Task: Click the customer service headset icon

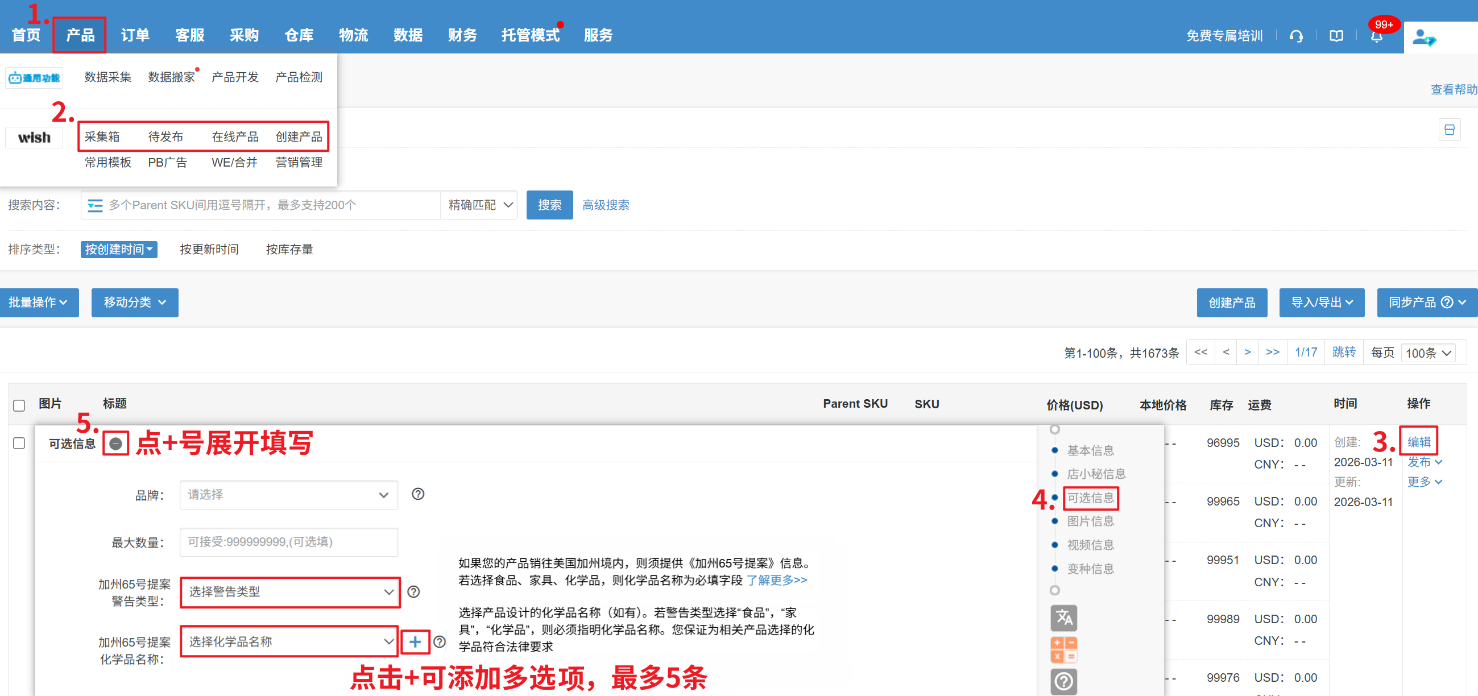Action: point(1295,36)
